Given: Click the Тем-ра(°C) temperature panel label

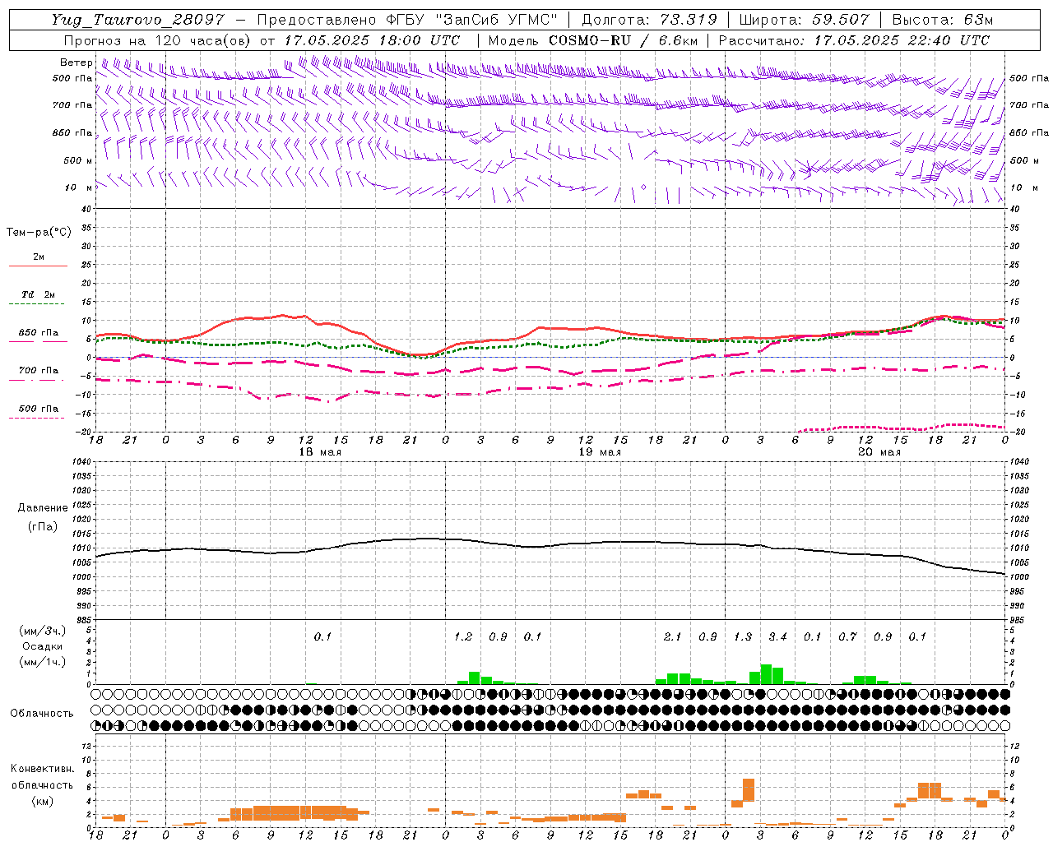Looking at the screenshot, I should click(x=39, y=233).
